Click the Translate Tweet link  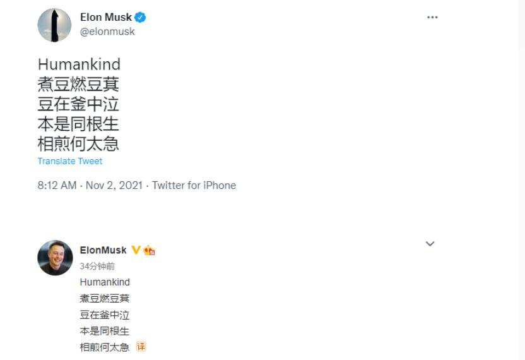click(x=70, y=161)
